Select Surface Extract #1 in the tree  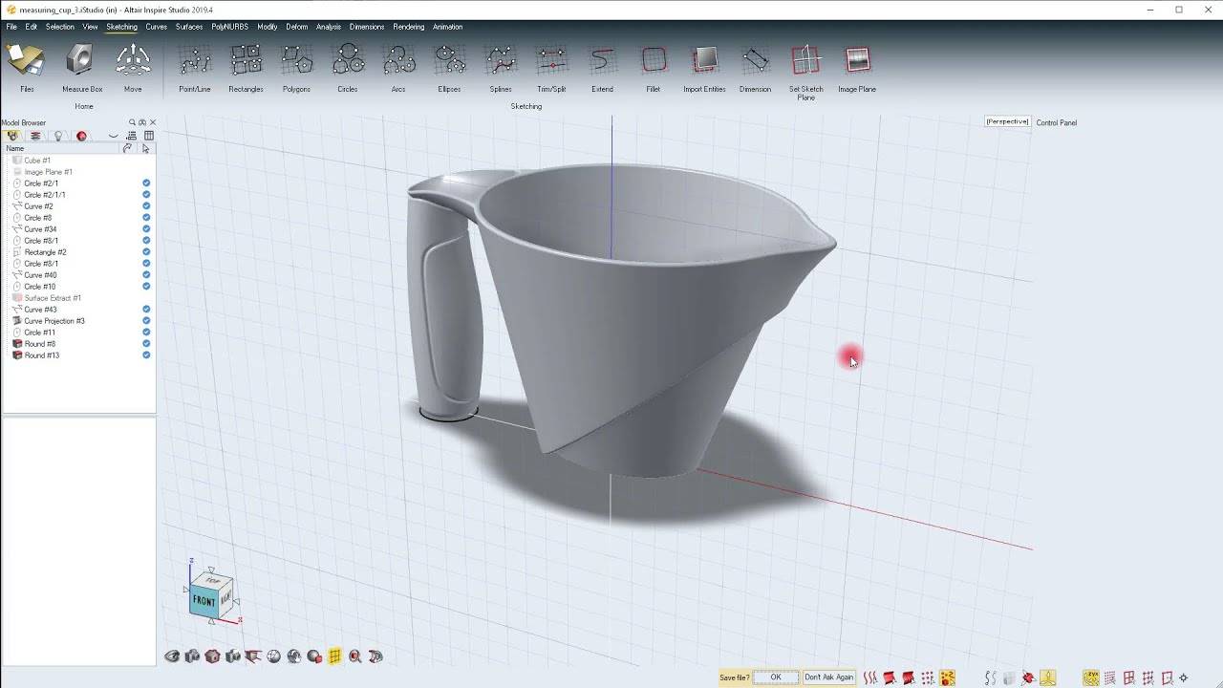click(x=53, y=298)
